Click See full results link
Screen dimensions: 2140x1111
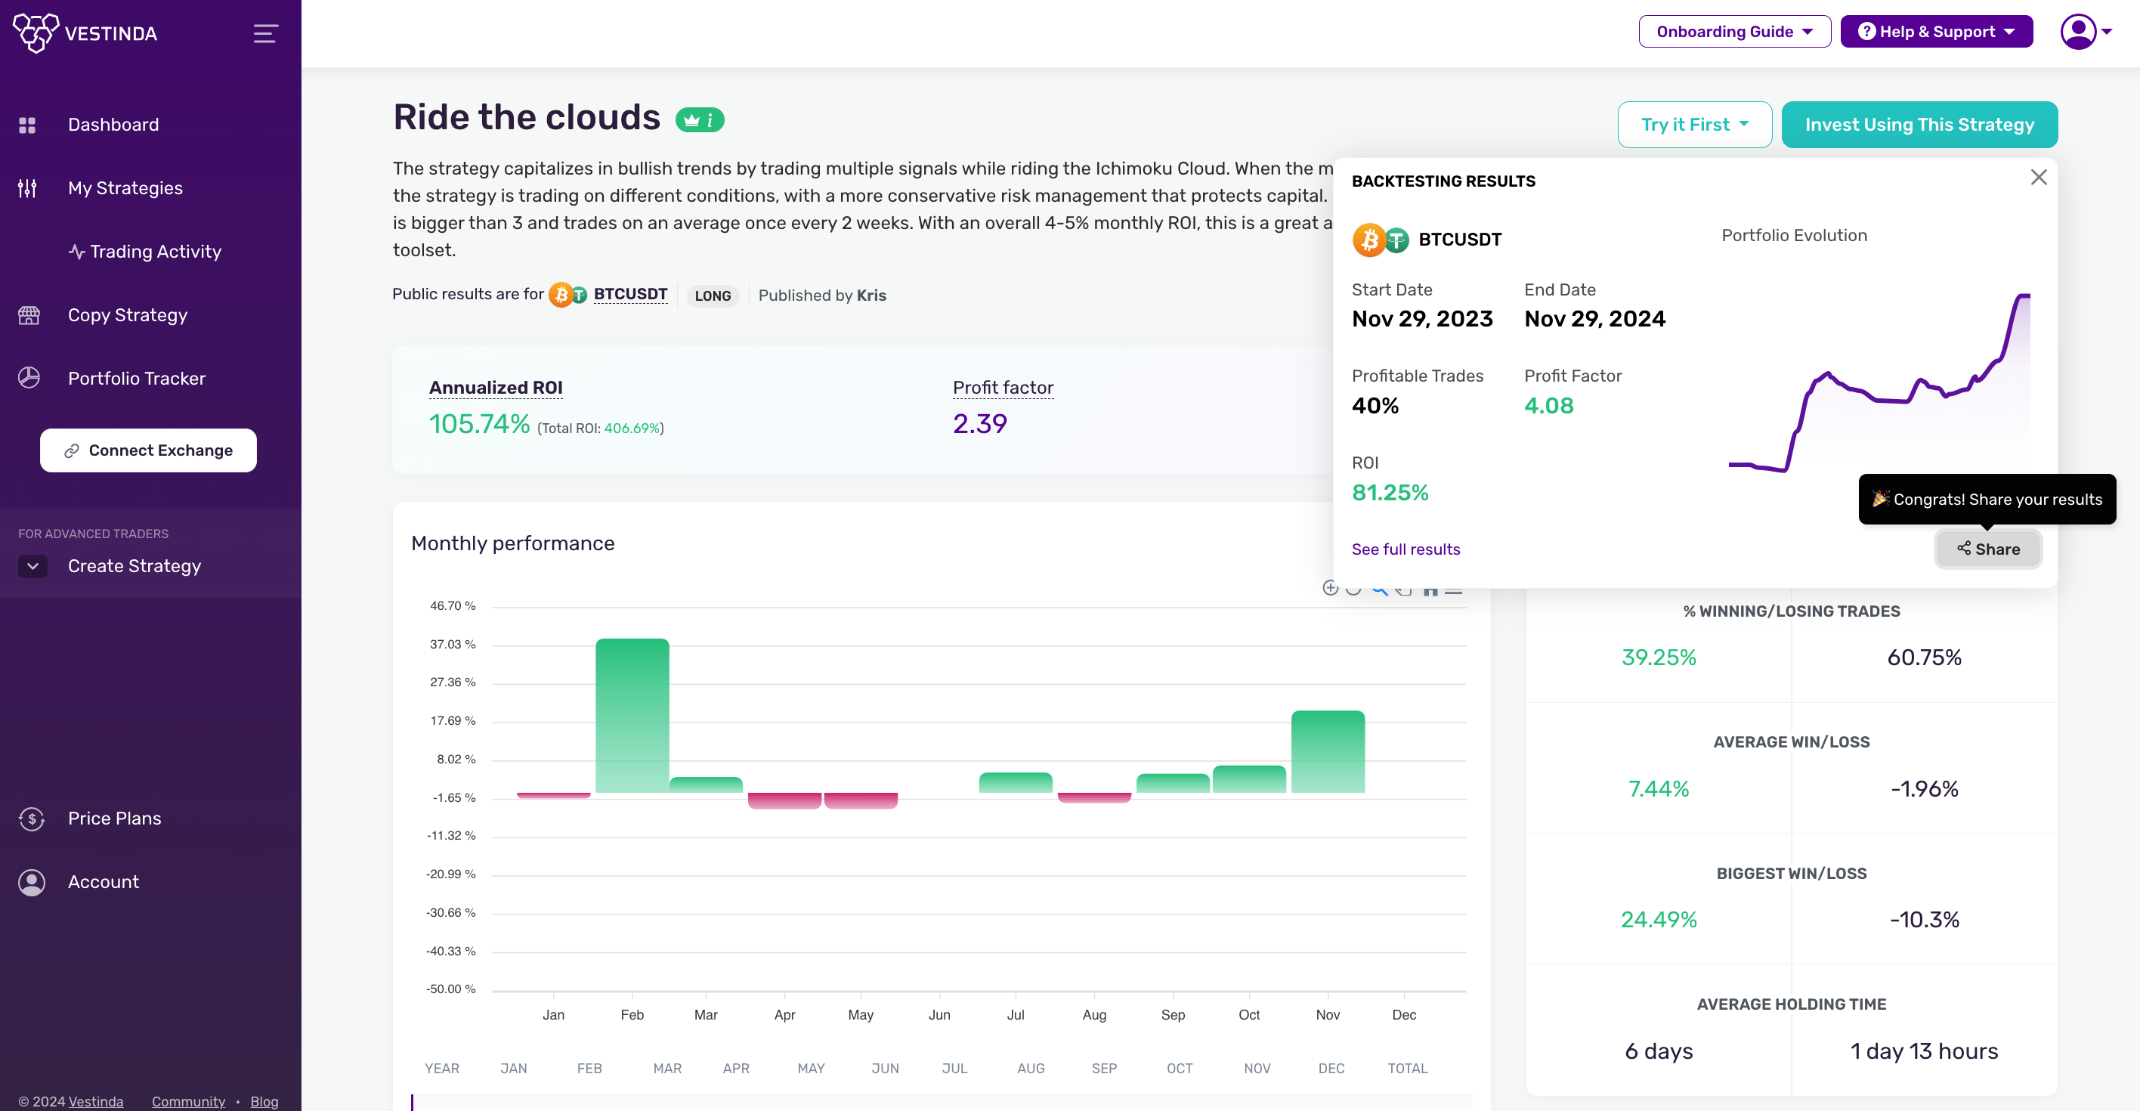pos(1406,549)
